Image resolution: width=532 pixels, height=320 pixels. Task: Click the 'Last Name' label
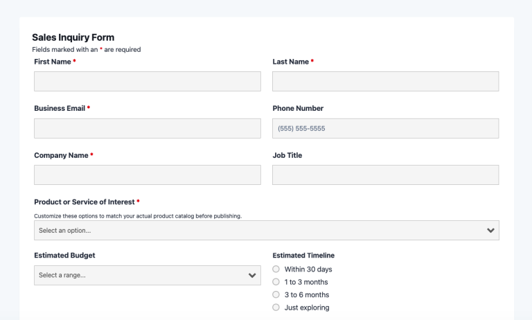(x=291, y=62)
